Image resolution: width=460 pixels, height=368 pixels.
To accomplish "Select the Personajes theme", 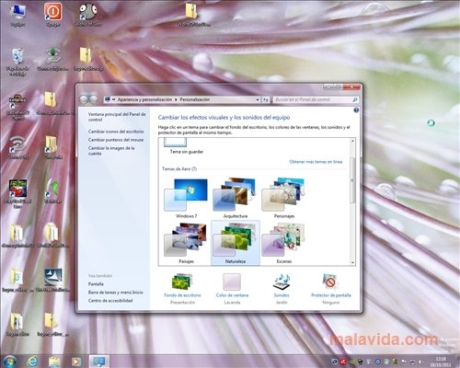I will (284, 198).
